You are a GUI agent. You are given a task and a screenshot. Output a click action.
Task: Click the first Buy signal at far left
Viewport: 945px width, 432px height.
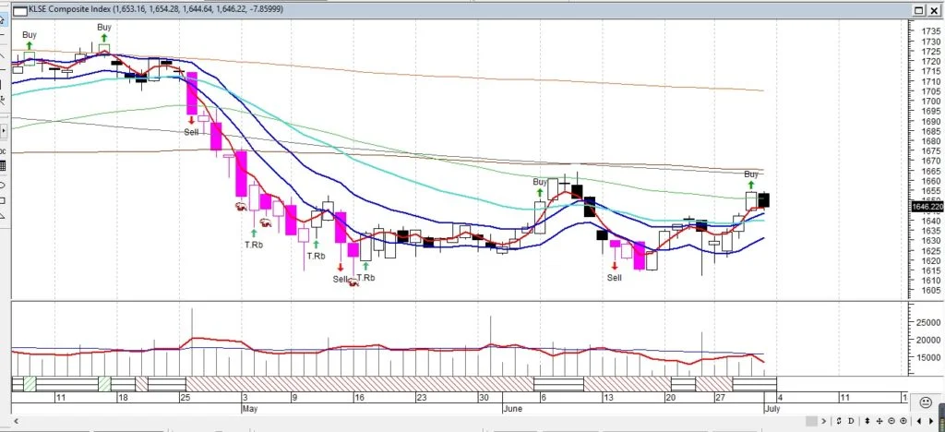(29, 35)
